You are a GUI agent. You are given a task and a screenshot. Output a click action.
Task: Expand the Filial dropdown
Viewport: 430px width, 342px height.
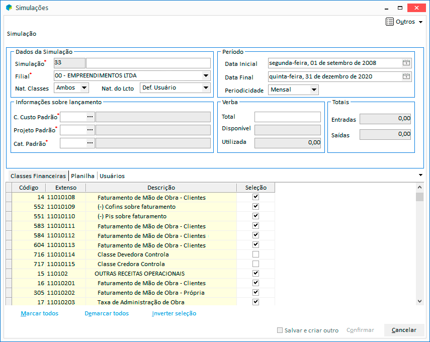[x=206, y=76]
